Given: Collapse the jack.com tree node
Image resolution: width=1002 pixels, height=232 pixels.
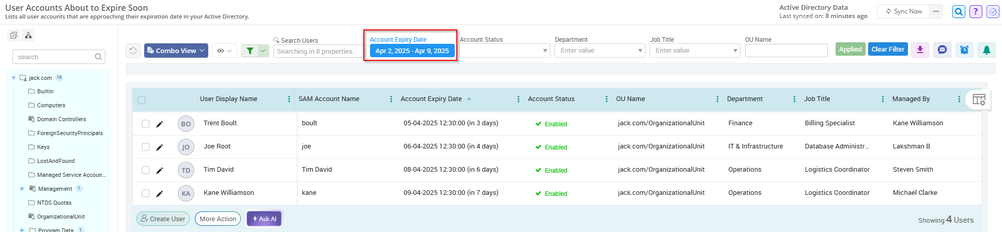Looking at the screenshot, I should tap(14, 78).
